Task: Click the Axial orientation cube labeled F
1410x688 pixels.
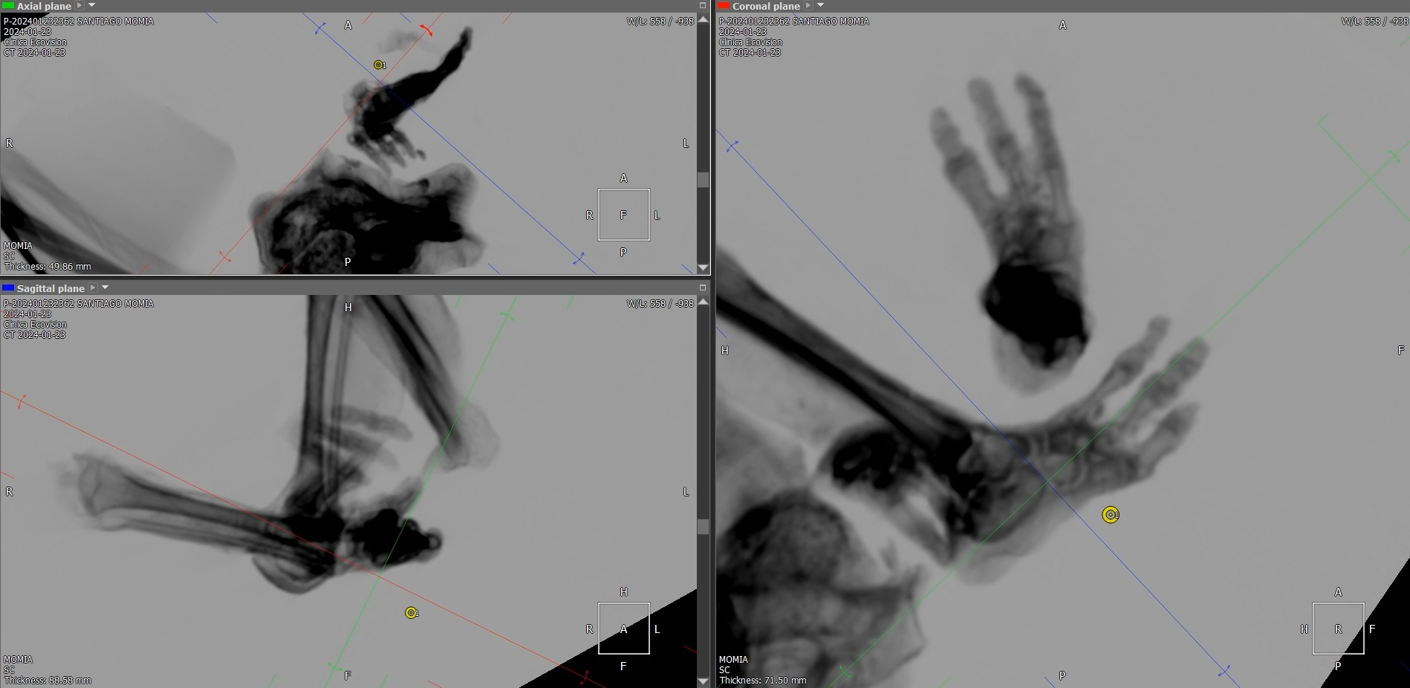Action: pyautogui.click(x=624, y=215)
